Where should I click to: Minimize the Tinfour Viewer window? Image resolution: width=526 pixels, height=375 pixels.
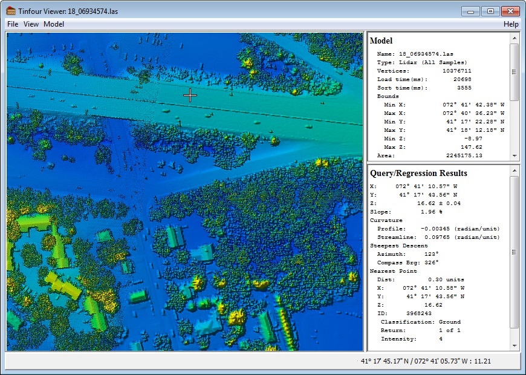[470, 11]
